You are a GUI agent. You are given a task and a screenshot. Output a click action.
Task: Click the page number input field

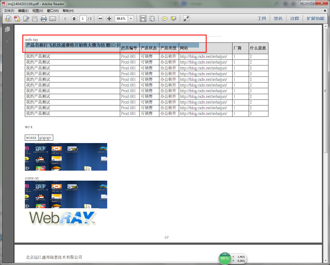(83, 19)
